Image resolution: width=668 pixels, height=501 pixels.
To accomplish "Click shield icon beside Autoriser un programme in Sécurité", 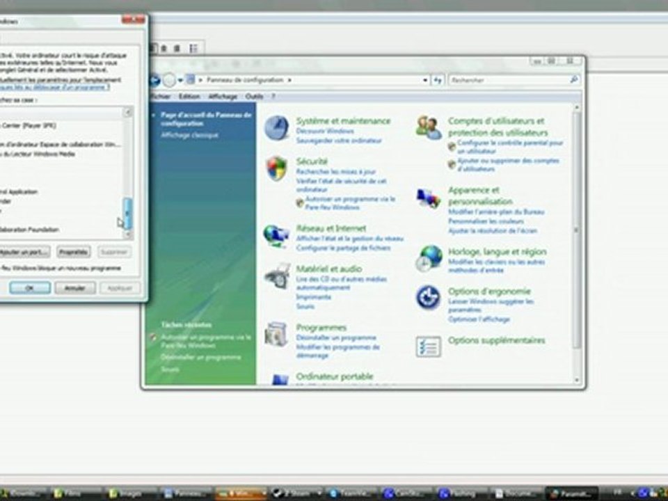I will point(300,202).
